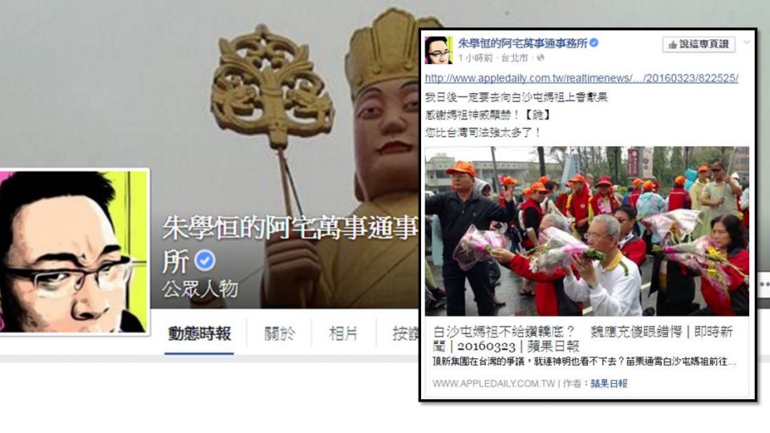The width and height of the screenshot is (770, 433).
Task: Switch to the 動態時報 tab
Action: (200, 334)
